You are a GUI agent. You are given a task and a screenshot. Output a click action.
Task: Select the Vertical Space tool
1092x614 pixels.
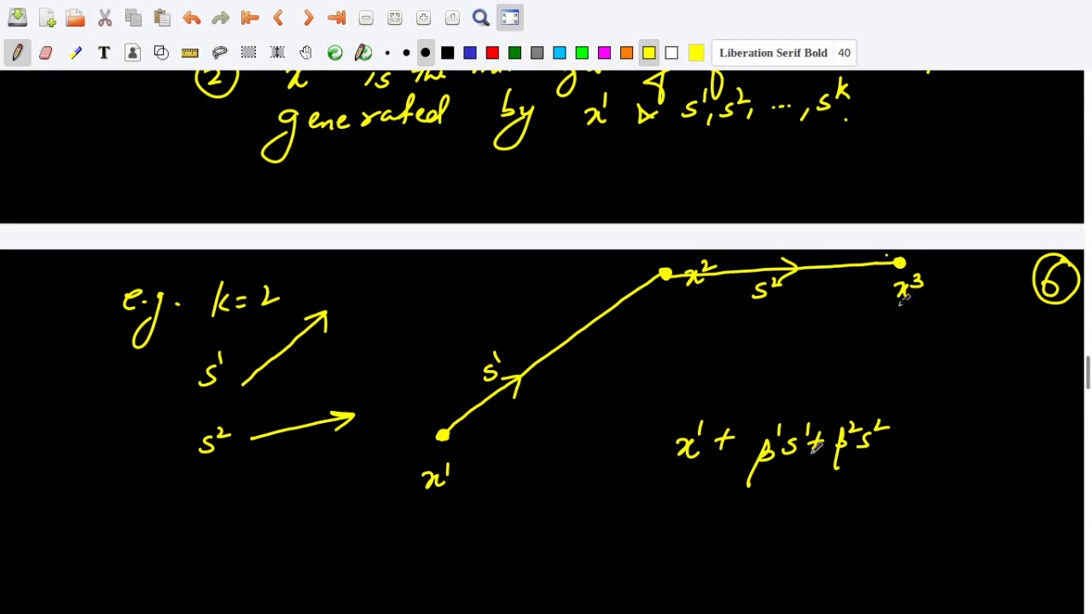tap(277, 53)
